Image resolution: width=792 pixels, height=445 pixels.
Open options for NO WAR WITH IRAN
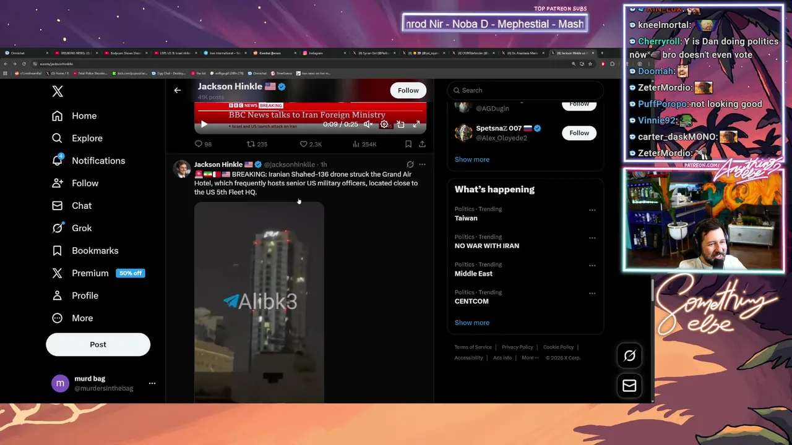pos(592,238)
